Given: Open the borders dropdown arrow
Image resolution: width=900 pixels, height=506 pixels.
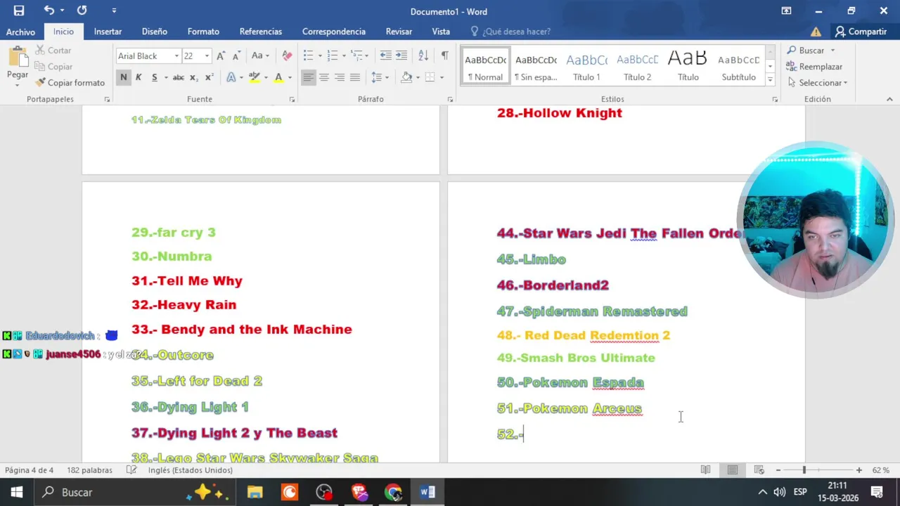Looking at the screenshot, I should point(442,77).
